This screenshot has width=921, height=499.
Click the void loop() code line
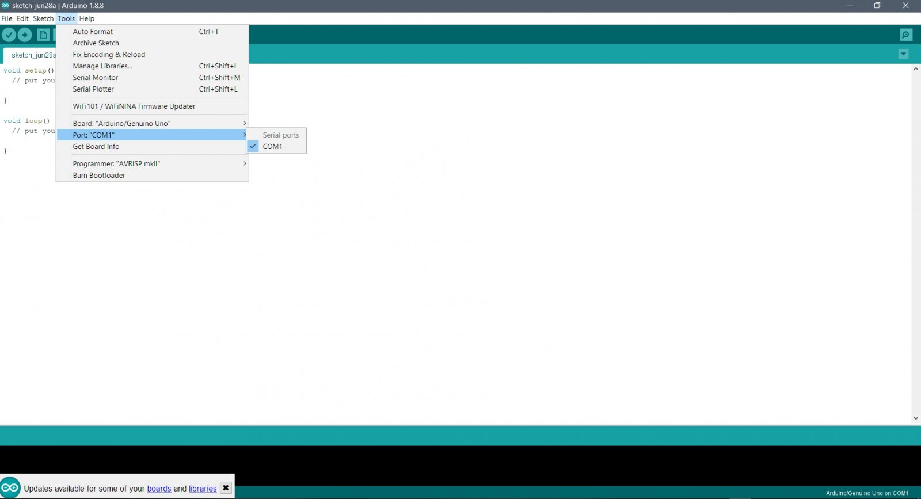pos(26,121)
